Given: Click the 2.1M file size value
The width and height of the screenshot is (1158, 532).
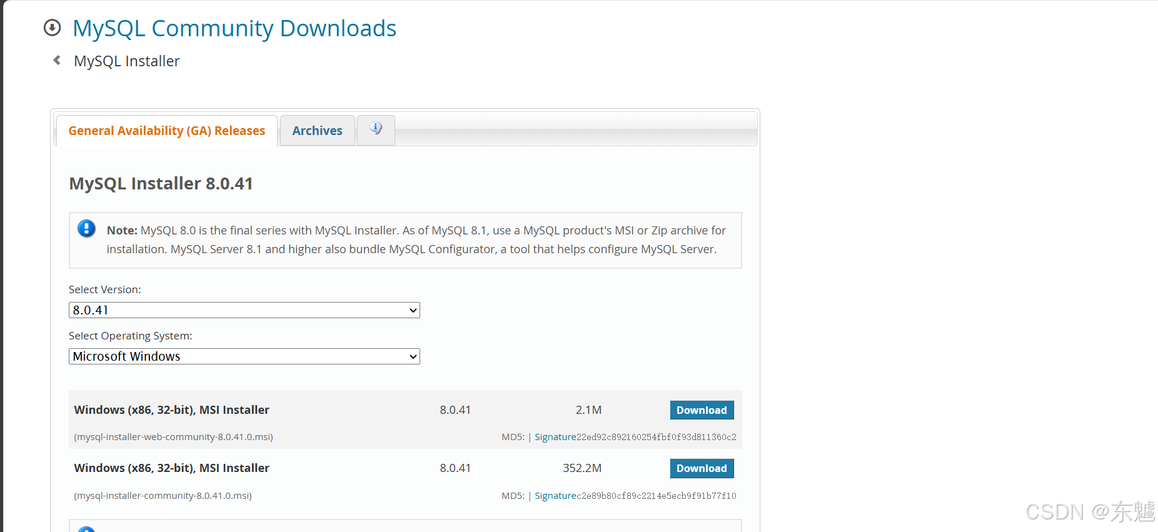Looking at the screenshot, I should [588, 410].
